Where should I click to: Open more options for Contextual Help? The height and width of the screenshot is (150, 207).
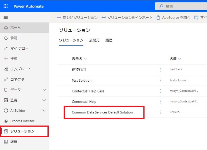click(x=161, y=102)
